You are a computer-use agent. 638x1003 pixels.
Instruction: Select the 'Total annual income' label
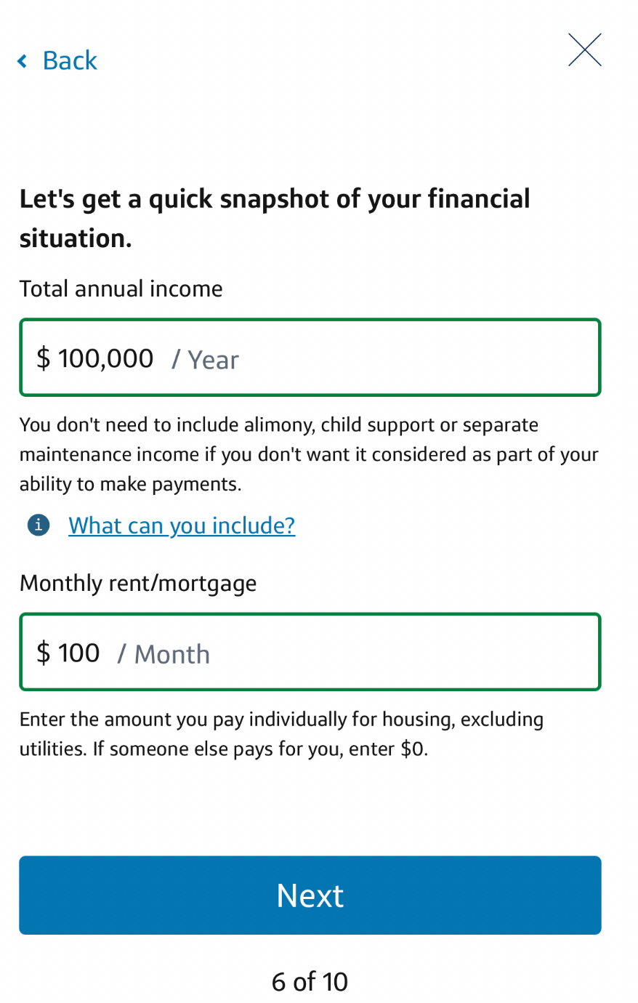point(121,289)
